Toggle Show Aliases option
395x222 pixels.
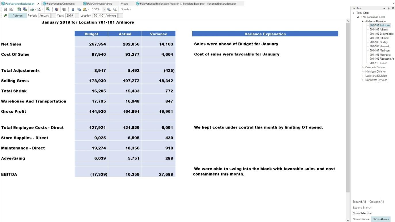click(x=381, y=219)
